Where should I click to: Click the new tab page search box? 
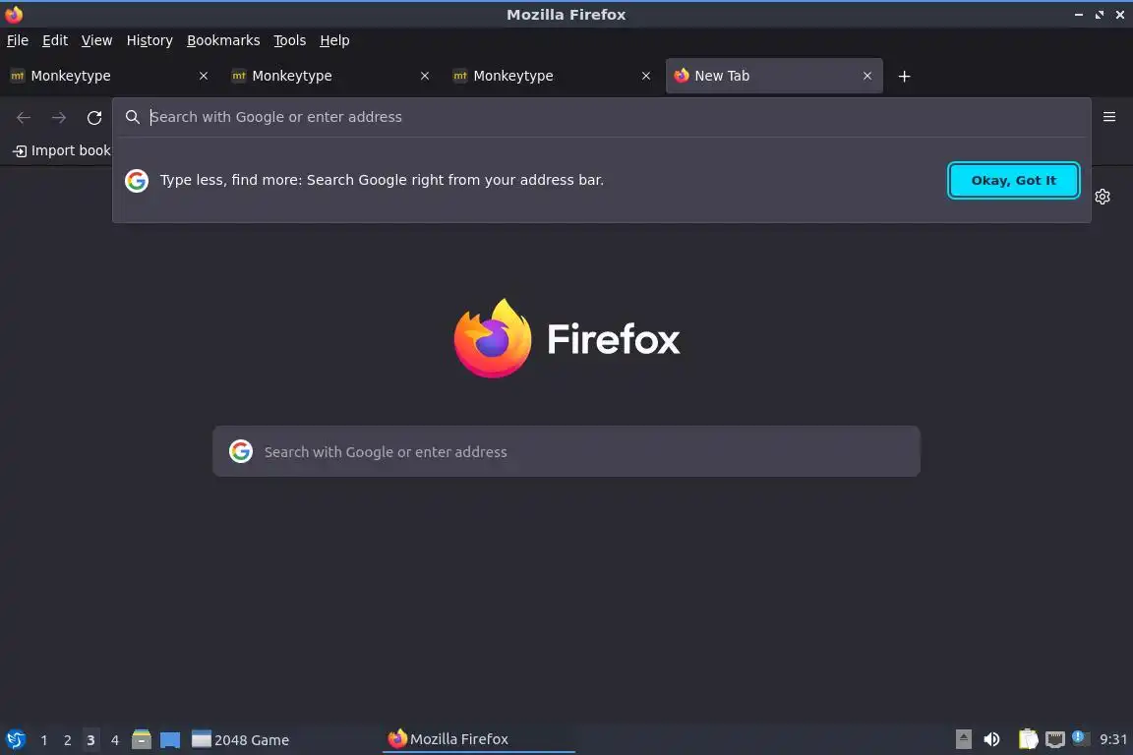[566, 451]
